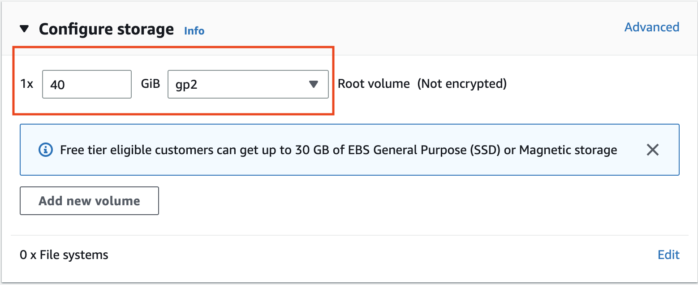Collapse the Configure storage section triangle

[24, 30]
